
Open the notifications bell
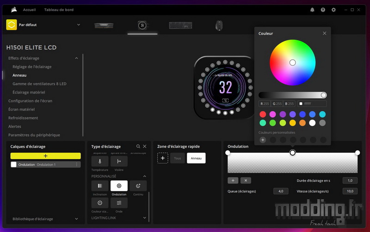(312, 10)
